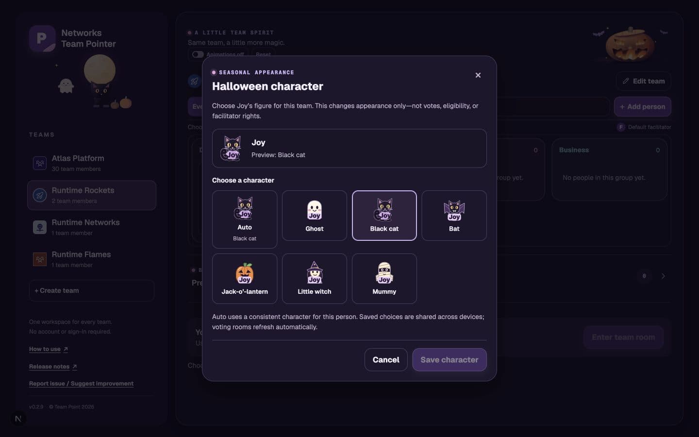Open the How to use link
The width and height of the screenshot is (699, 437).
point(49,349)
